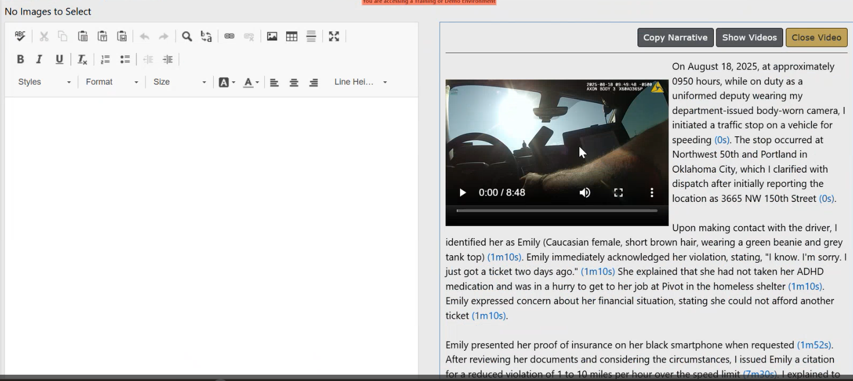Expand the Format dropdown
853x381 pixels.
click(x=112, y=82)
